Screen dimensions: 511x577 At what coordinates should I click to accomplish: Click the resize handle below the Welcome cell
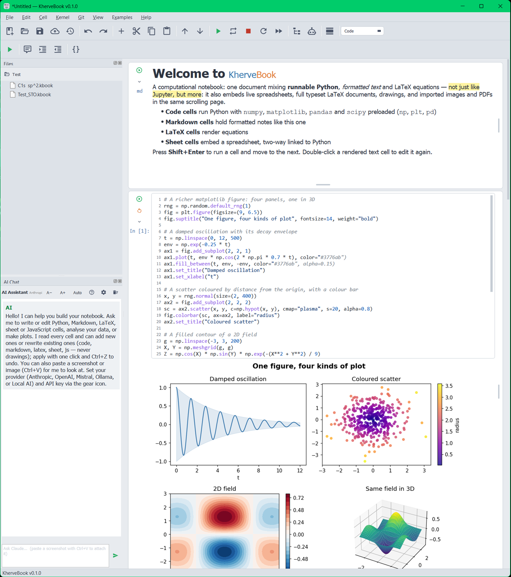(x=323, y=185)
